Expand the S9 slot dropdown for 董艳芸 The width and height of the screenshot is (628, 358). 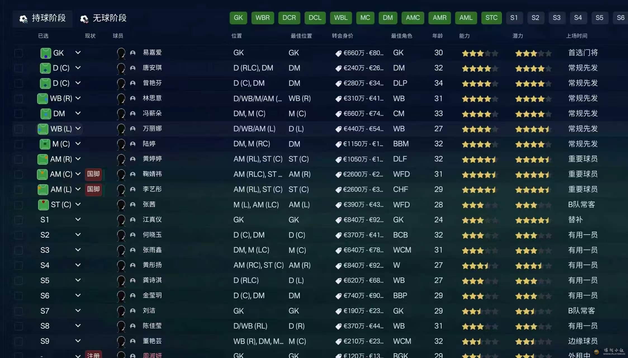click(78, 341)
